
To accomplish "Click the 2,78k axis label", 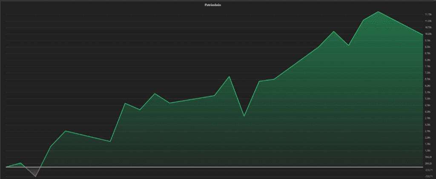I will [428, 131].
